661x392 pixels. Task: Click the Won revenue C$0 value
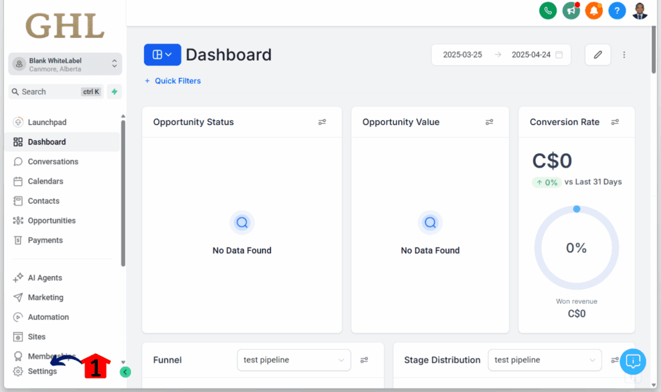(576, 314)
